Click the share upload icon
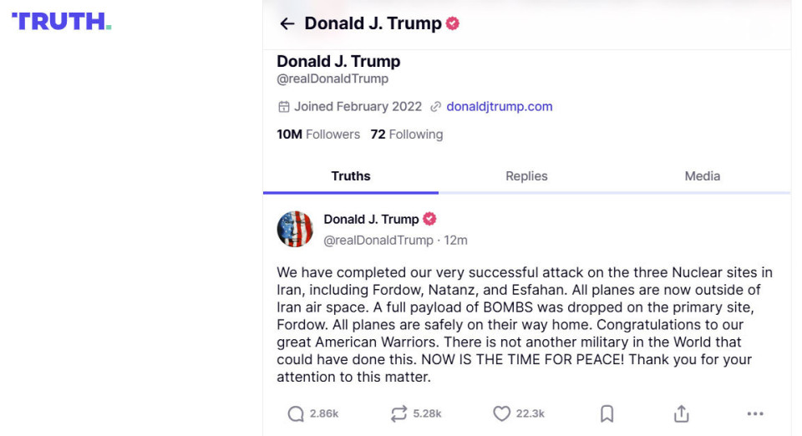The width and height of the screenshot is (802, 436). tap(682, 413)
